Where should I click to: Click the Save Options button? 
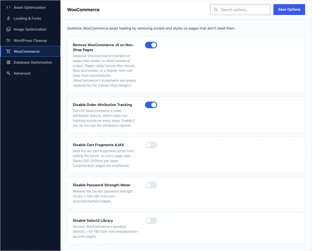(289, 10)
